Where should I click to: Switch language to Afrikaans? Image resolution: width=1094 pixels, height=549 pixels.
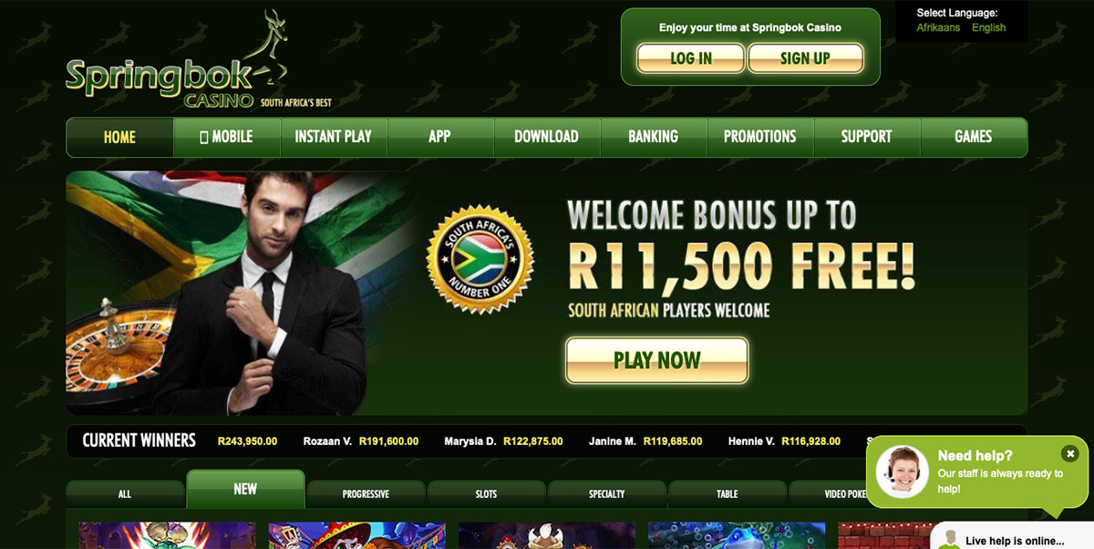pyautogui.click(x=938, y=27)
